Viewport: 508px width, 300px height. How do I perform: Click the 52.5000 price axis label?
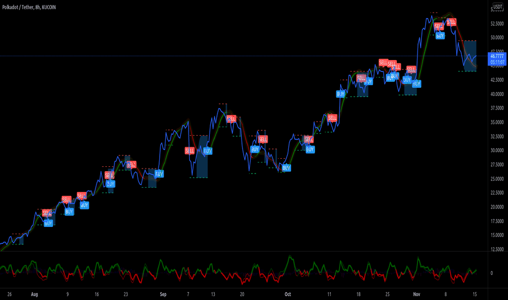[497, 23]
